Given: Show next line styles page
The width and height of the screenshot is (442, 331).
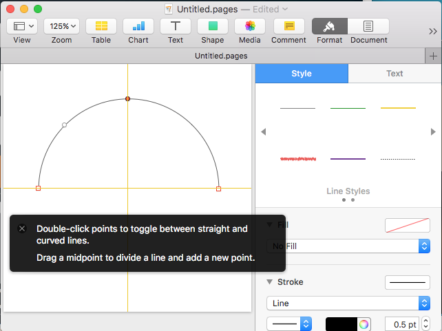Looking at the screenshot, I should 433,131.
